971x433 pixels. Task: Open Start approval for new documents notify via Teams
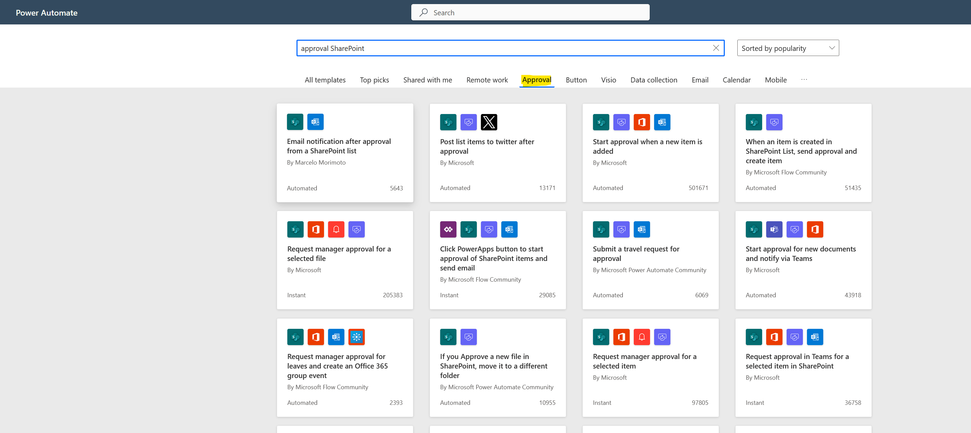pyautogui.click(x=803, y=260)
